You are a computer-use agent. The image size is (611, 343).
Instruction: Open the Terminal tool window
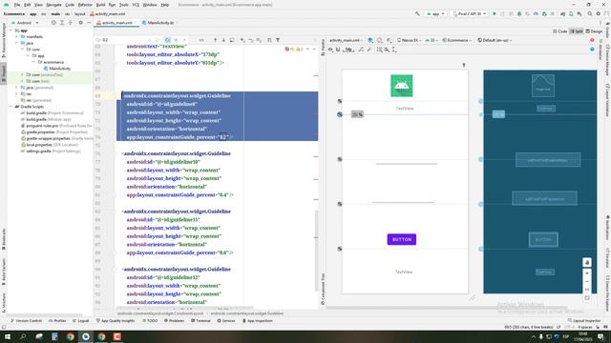tap(200, 321)
